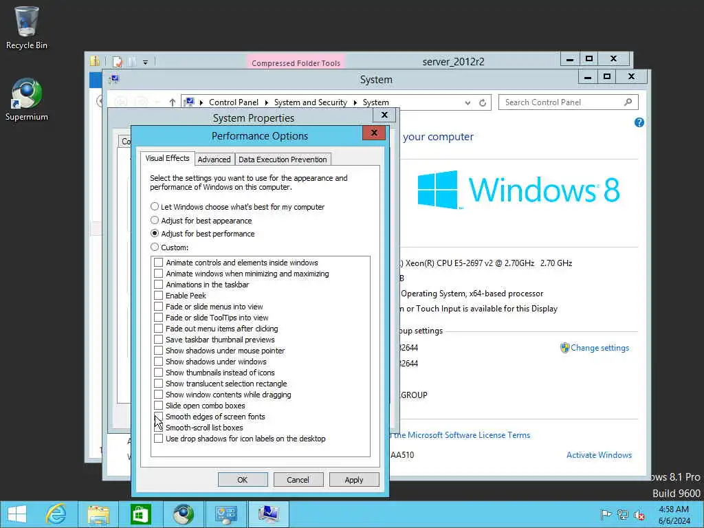Screen dimensions: 704x528
Task: Go to System and Security breadcrumb
Action: coord(311,102)
